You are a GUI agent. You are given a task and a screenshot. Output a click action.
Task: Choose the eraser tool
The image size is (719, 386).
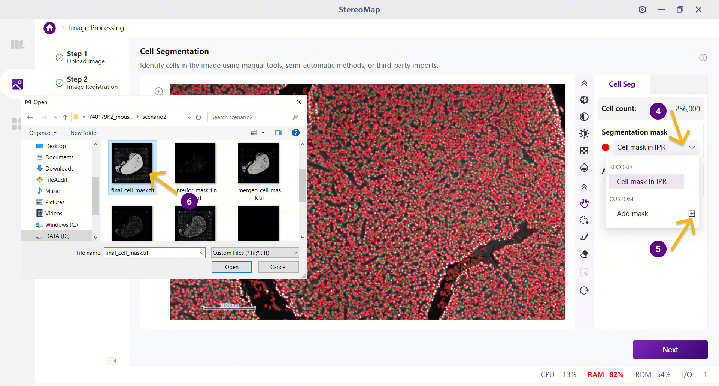point(584,254)
